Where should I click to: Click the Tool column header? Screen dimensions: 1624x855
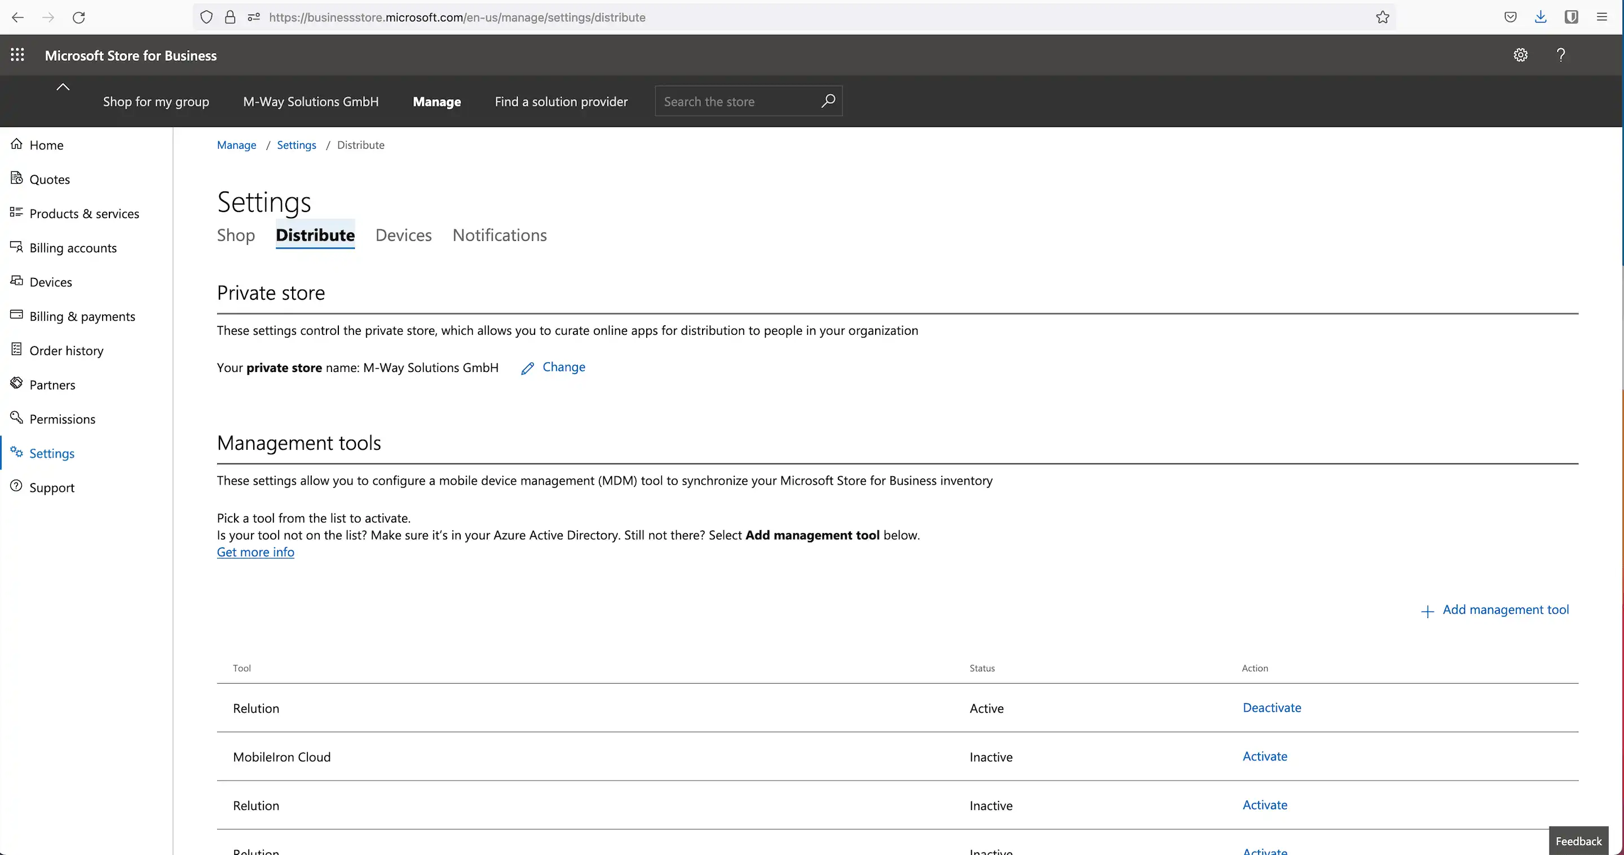click(241, 668)
